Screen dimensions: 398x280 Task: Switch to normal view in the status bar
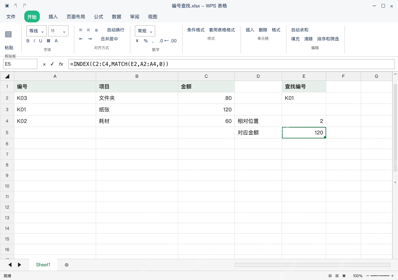[x=330, y=276]
